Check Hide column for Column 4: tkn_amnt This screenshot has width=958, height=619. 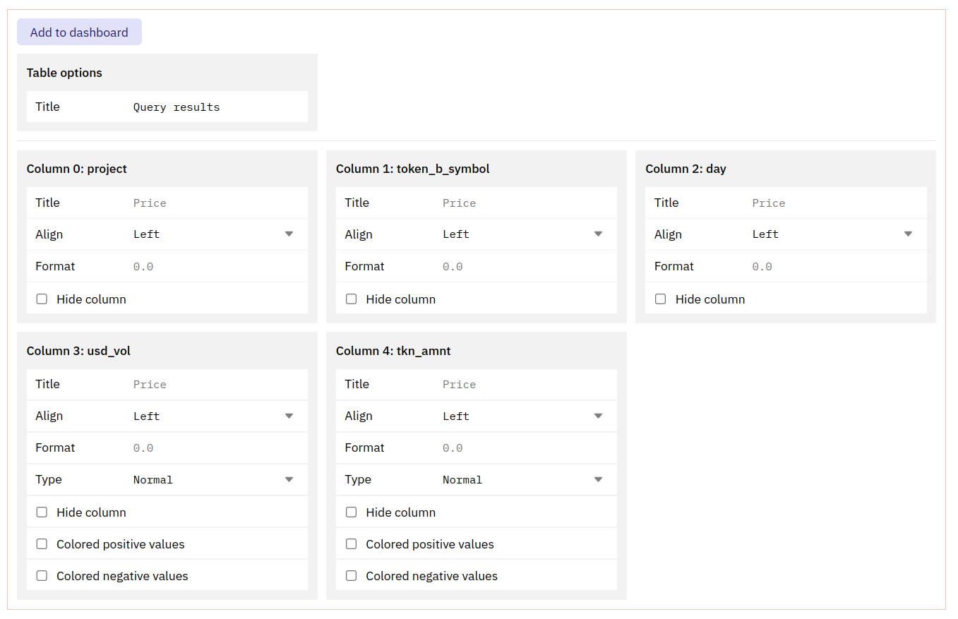point(351,512)
